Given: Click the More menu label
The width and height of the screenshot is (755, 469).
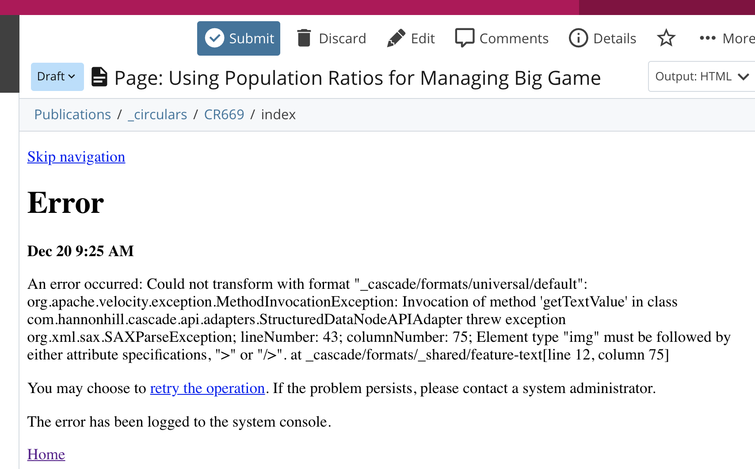Looking at the screenshot, I should coord(738,38).
